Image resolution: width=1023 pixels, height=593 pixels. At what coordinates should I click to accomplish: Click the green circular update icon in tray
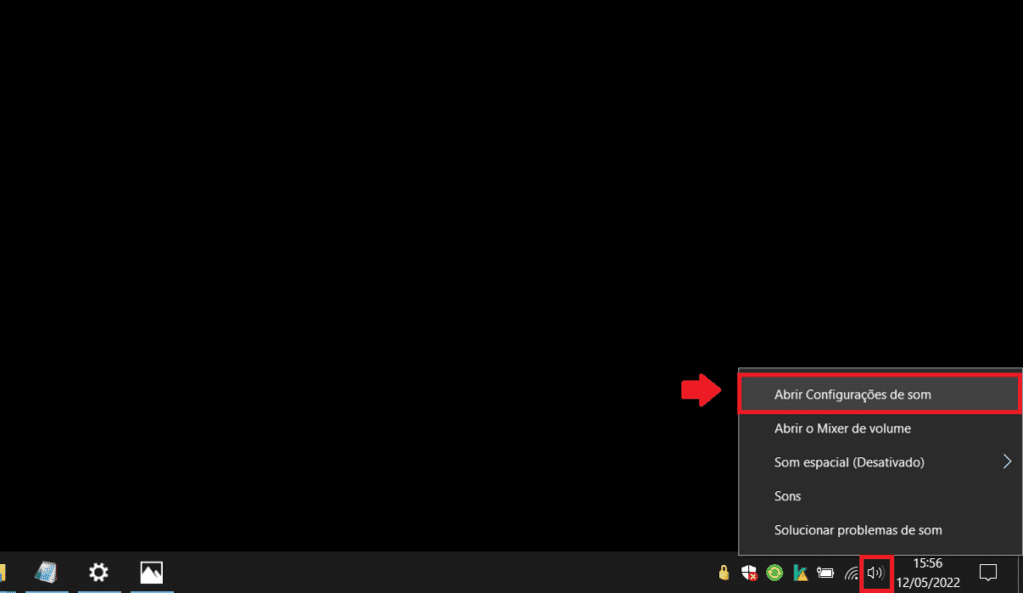[774, 573]
